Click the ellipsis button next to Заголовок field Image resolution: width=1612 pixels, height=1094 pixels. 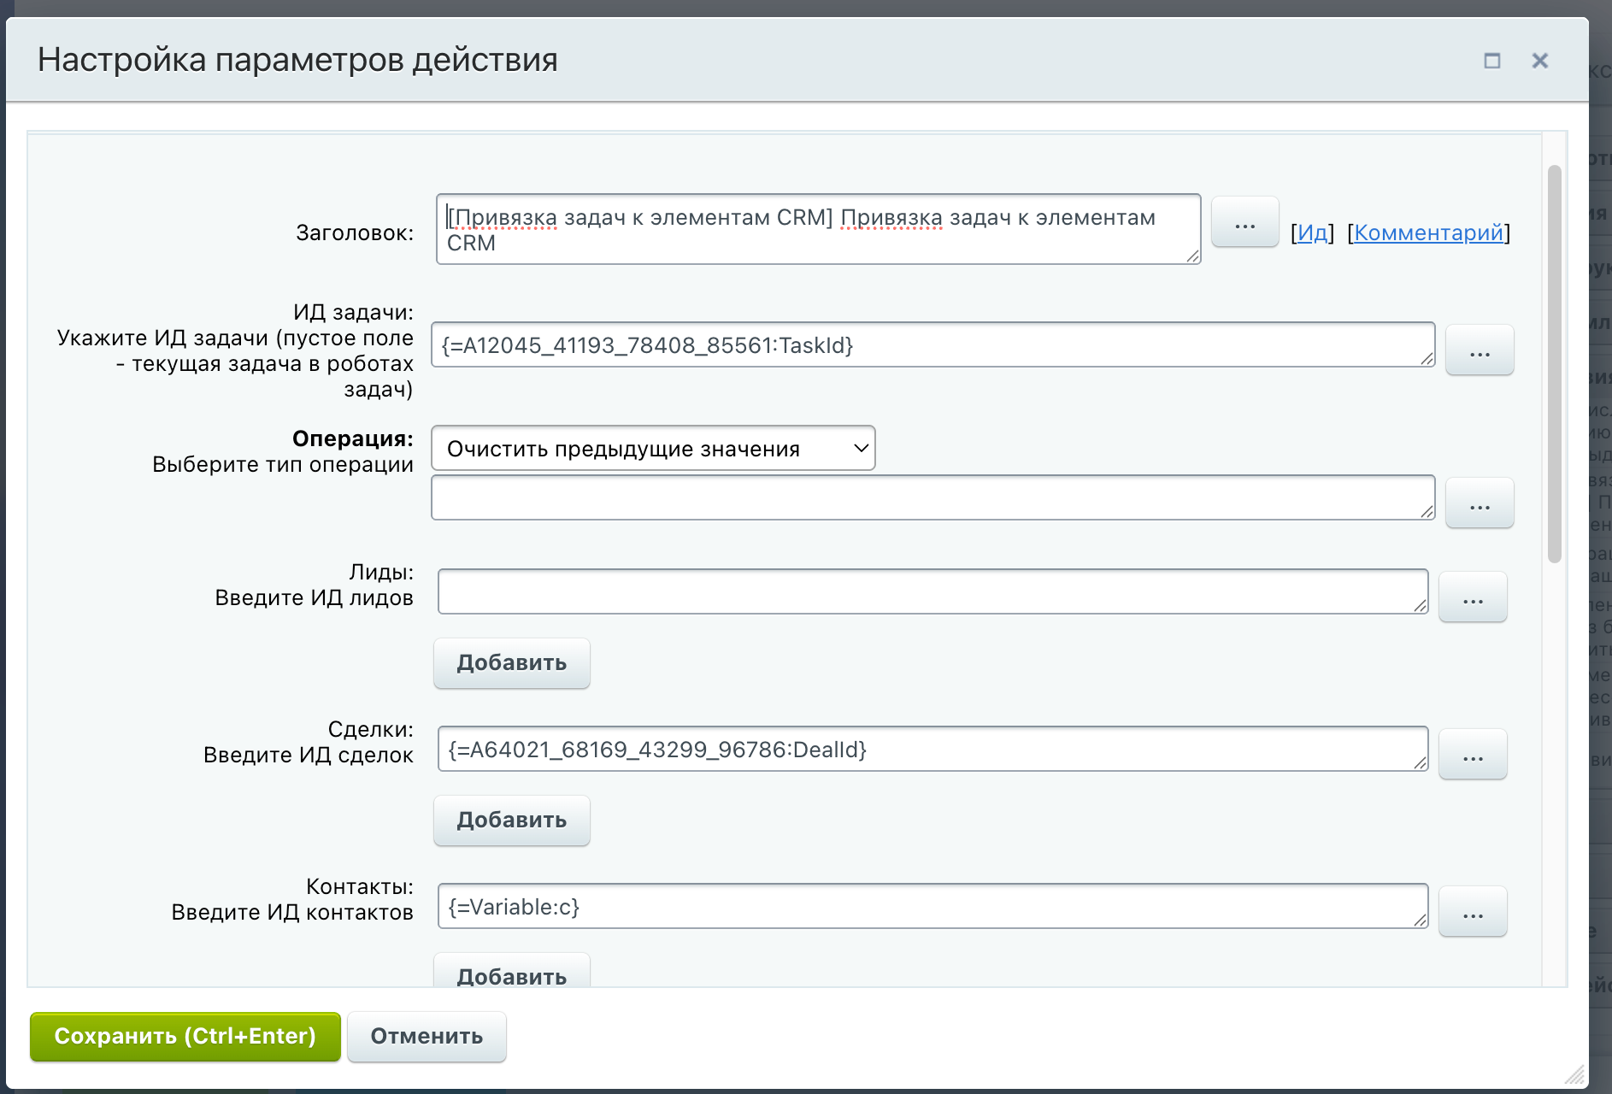point(1244,223)
